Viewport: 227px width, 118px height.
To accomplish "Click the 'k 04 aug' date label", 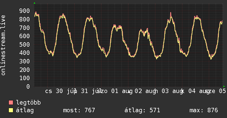I will [195, 91].
